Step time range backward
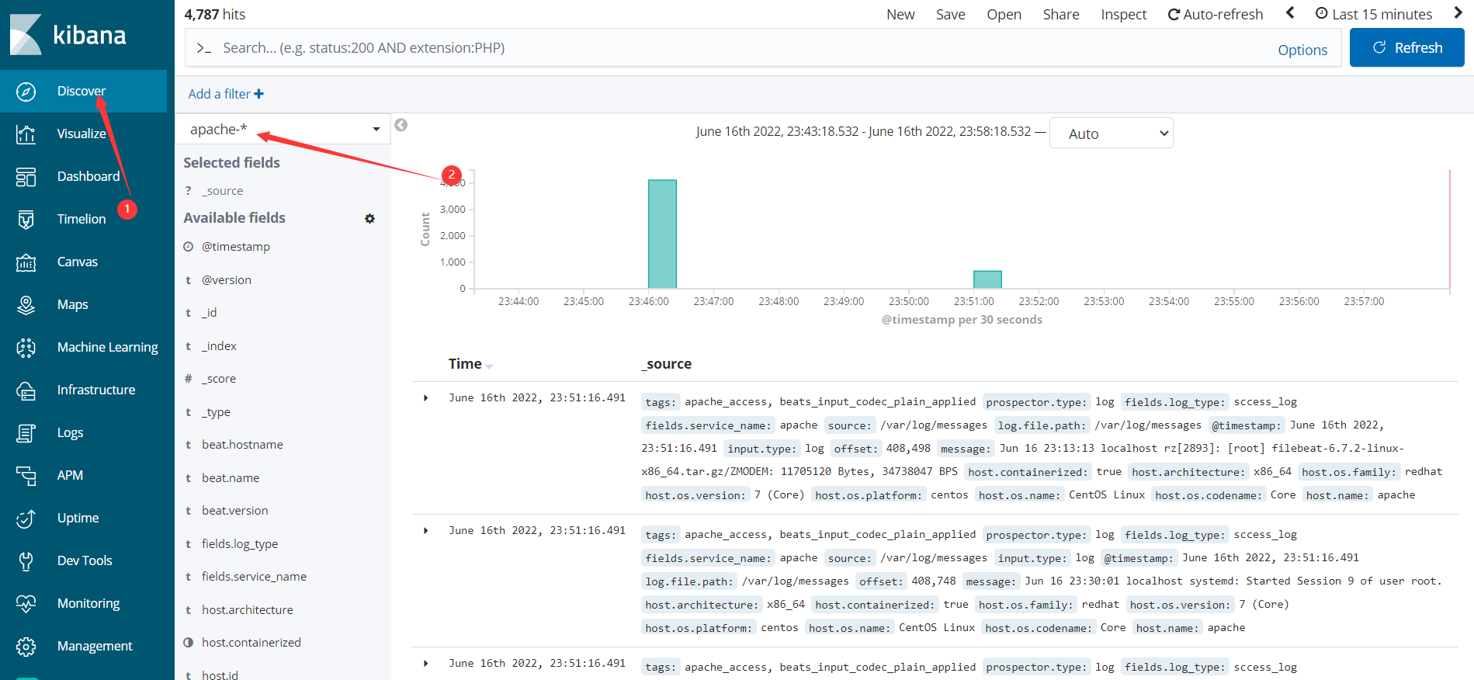 1290,13
